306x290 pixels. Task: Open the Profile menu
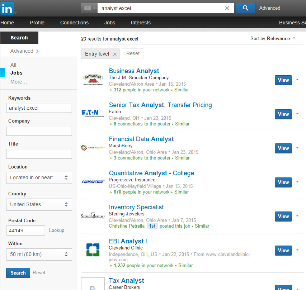(x=37, y=23)
